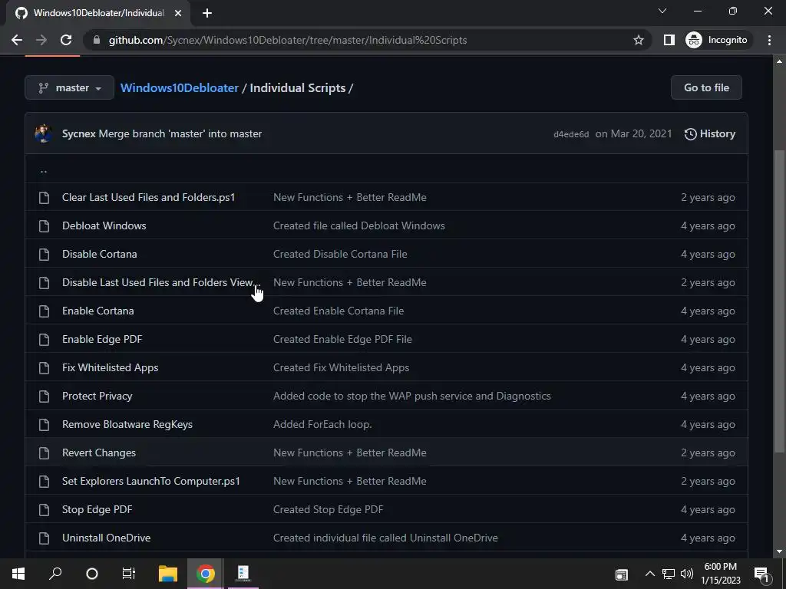Expand the master branch dropdown

(x=70, y=87)
